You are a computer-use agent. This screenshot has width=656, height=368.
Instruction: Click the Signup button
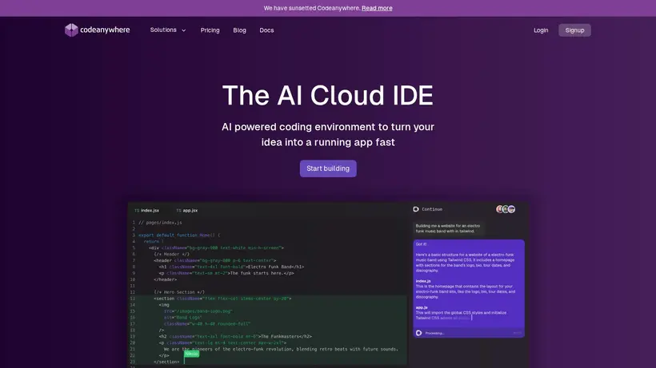pos(574,30)
